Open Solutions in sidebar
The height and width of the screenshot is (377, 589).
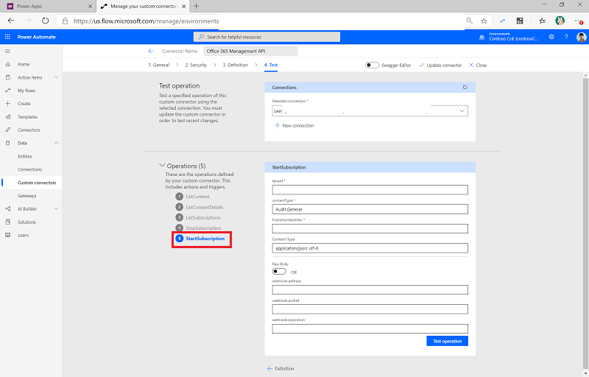[27, 222]
